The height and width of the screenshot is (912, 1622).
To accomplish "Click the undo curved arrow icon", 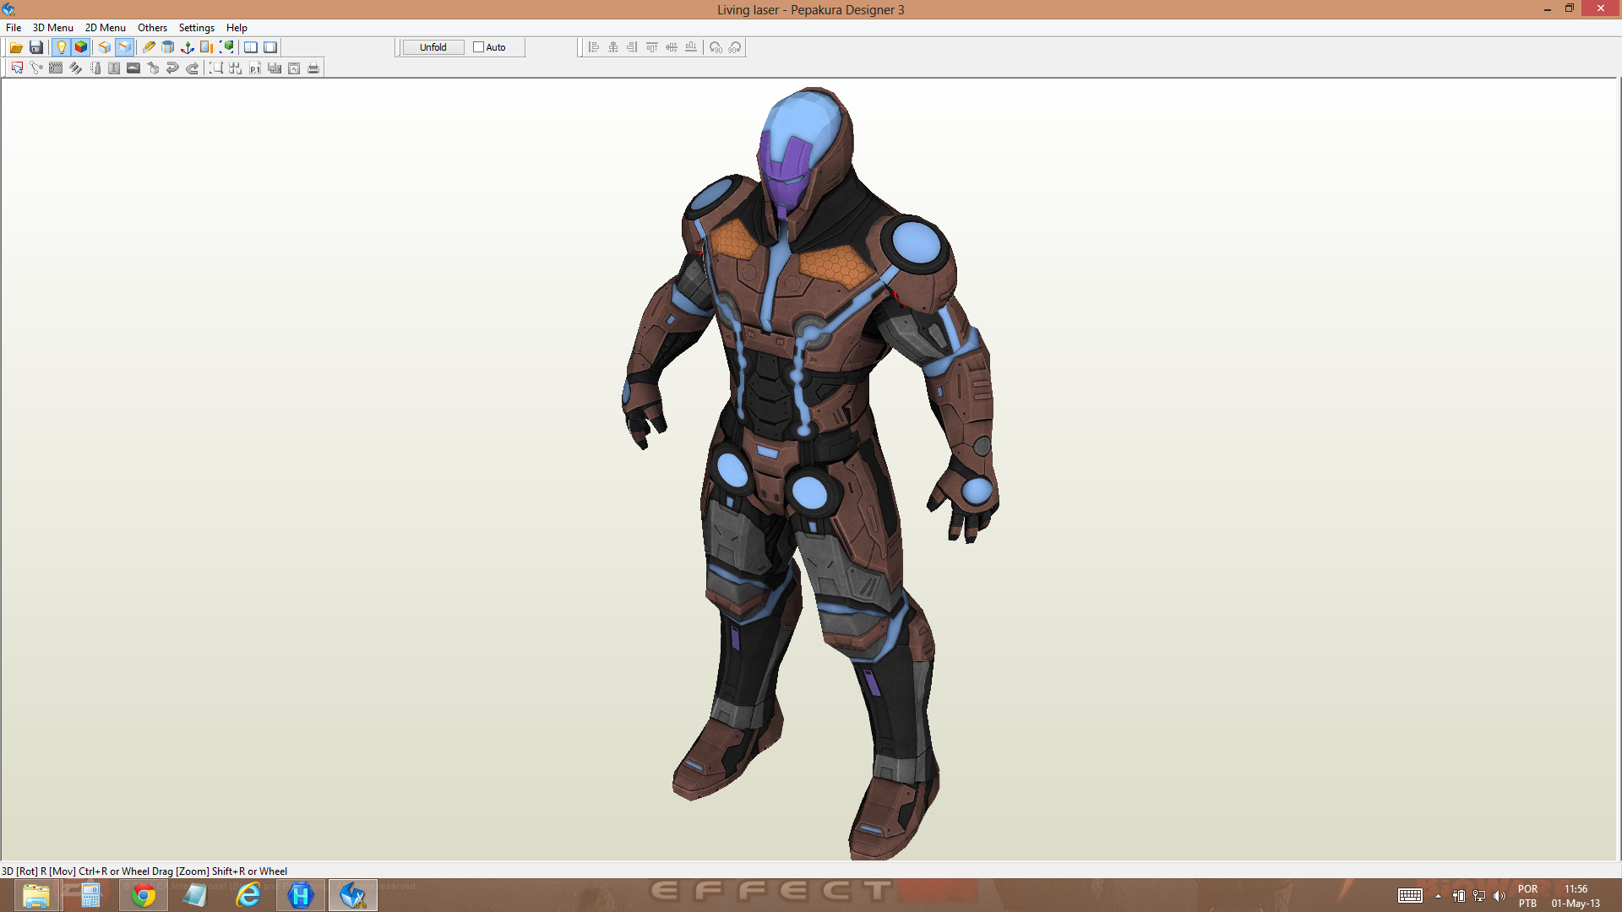I will click(172, 68).
